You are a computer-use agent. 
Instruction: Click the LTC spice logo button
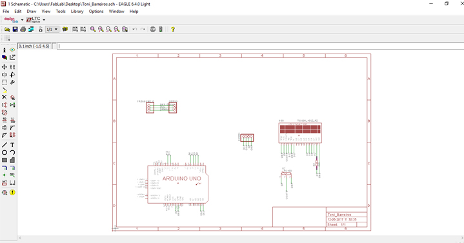pos(33,20)
